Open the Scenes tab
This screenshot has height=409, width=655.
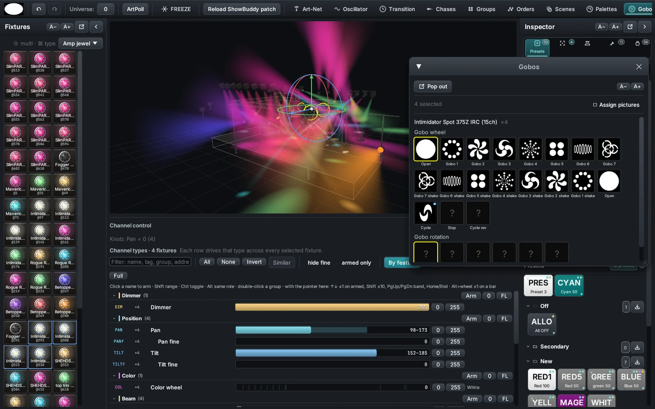click(x=560, y=9)
